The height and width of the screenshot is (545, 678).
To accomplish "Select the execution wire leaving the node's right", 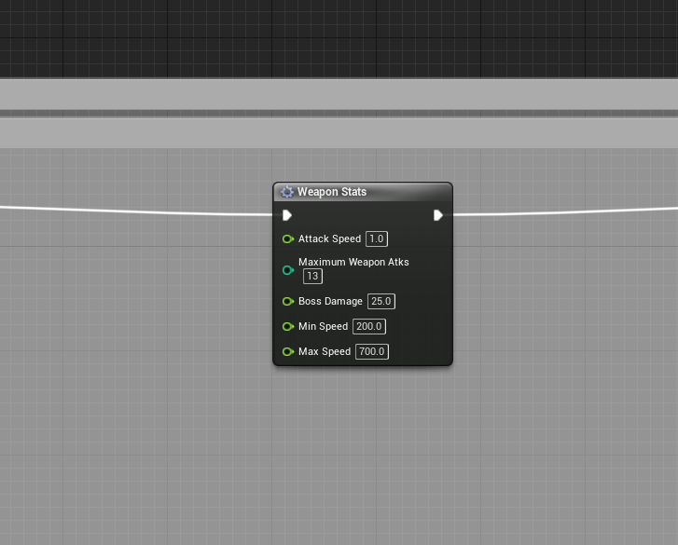I will tap(560, 211).
